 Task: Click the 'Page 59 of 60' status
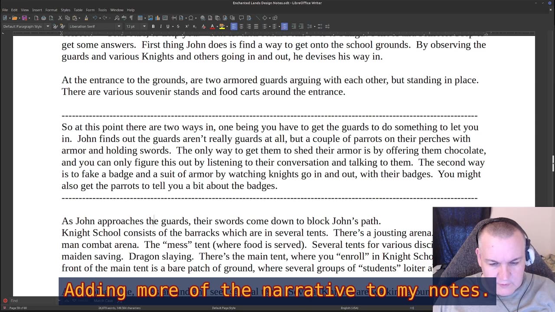point(18,308)
